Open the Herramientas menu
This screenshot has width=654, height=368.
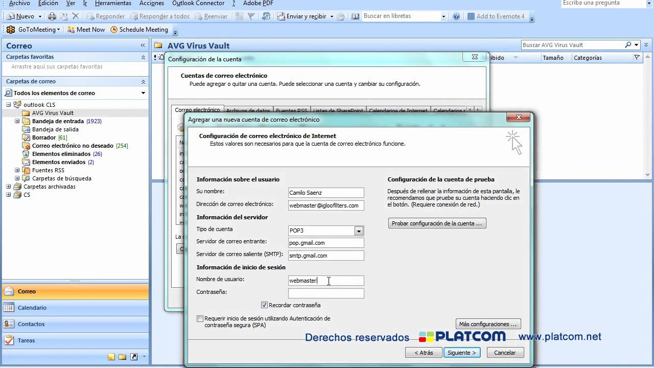click(113, 3)
